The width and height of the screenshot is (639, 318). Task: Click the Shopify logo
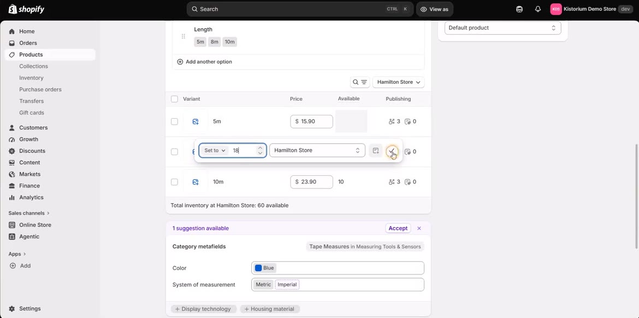pyautogui.click(x=26, y=9)
